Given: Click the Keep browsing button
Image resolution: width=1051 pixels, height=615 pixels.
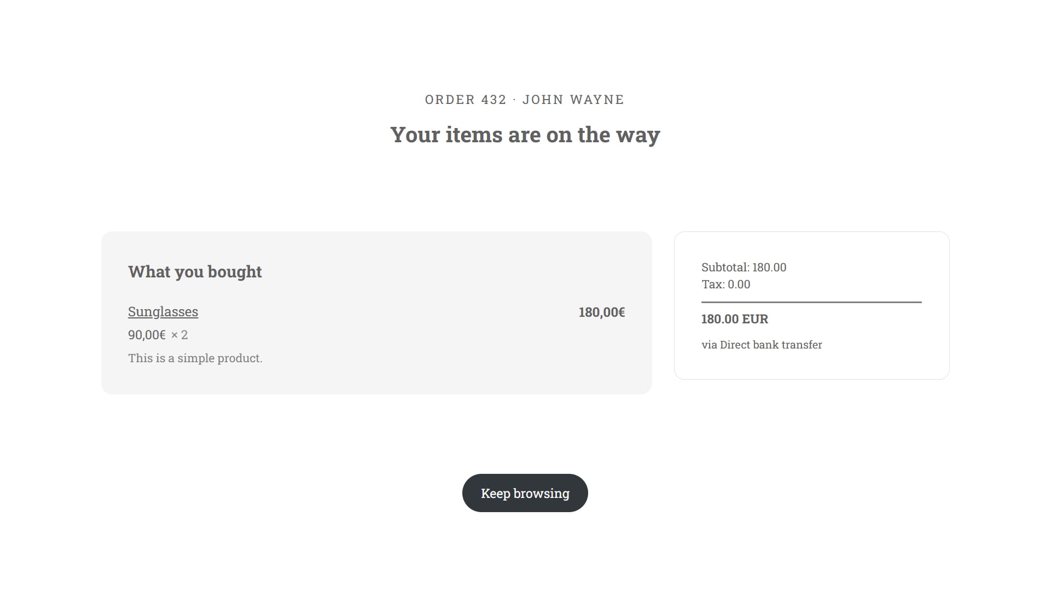Looking at the screenshot, I should coord(525,493).
